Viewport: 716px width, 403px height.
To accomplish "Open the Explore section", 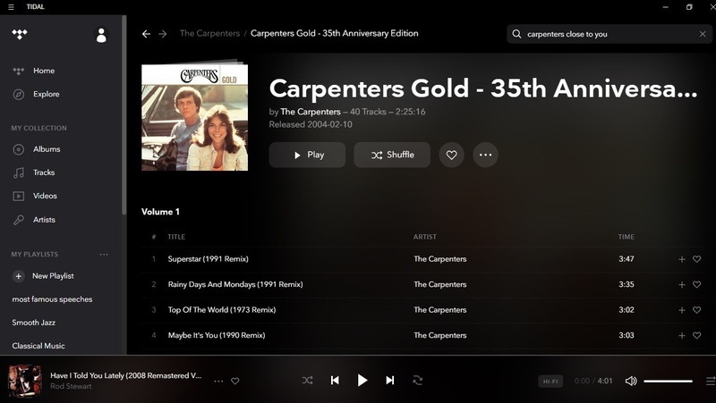I will (x=47, y=94).
